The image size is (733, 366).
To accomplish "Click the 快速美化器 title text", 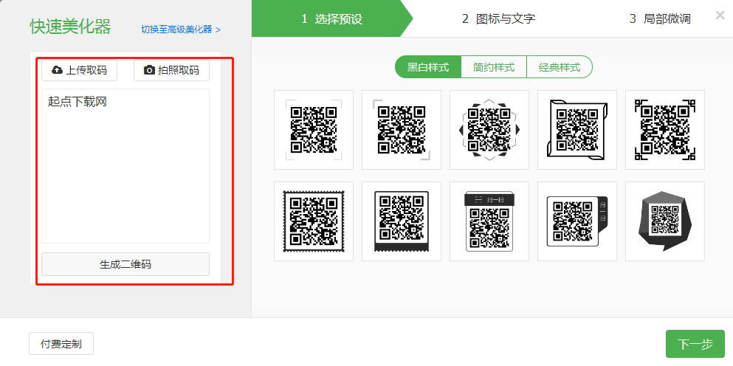I will (x=71, y=27).
